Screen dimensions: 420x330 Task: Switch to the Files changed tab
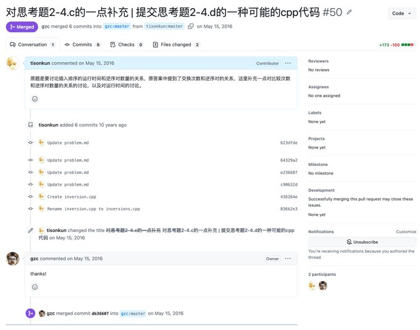tap(177, 44)
